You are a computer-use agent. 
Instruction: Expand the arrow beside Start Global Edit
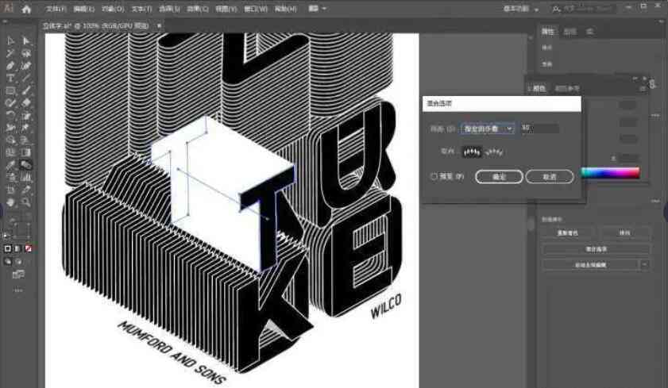tap(645, 265)
